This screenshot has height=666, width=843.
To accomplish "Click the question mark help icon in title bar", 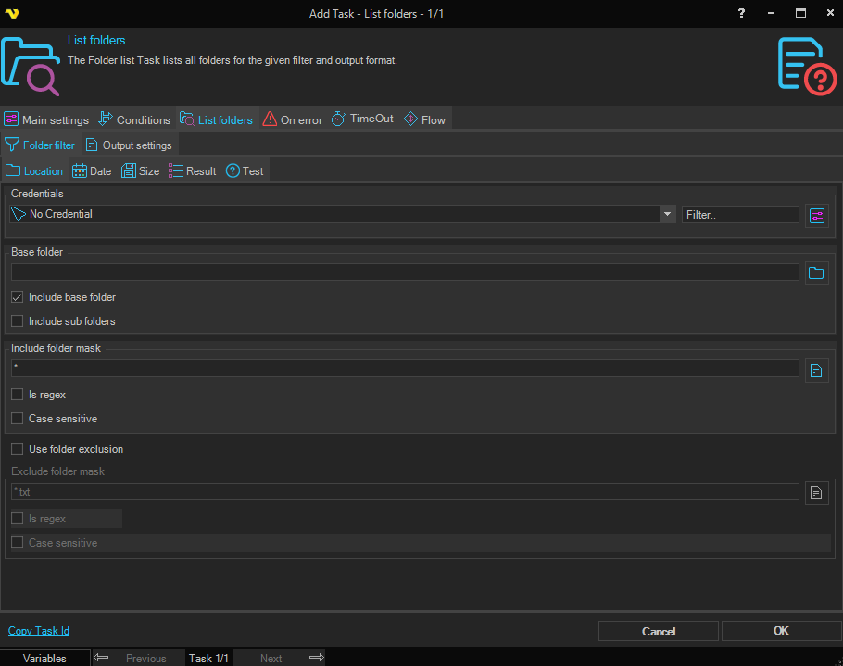I will (x=740, y=13).
